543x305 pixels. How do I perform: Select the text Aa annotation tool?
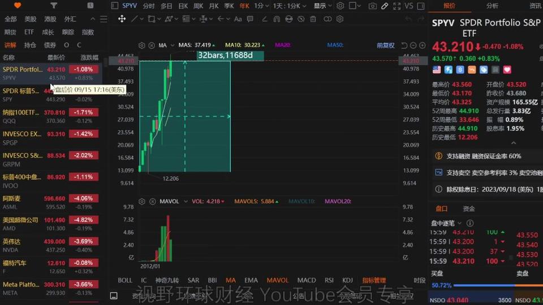(x=238, y=19)
